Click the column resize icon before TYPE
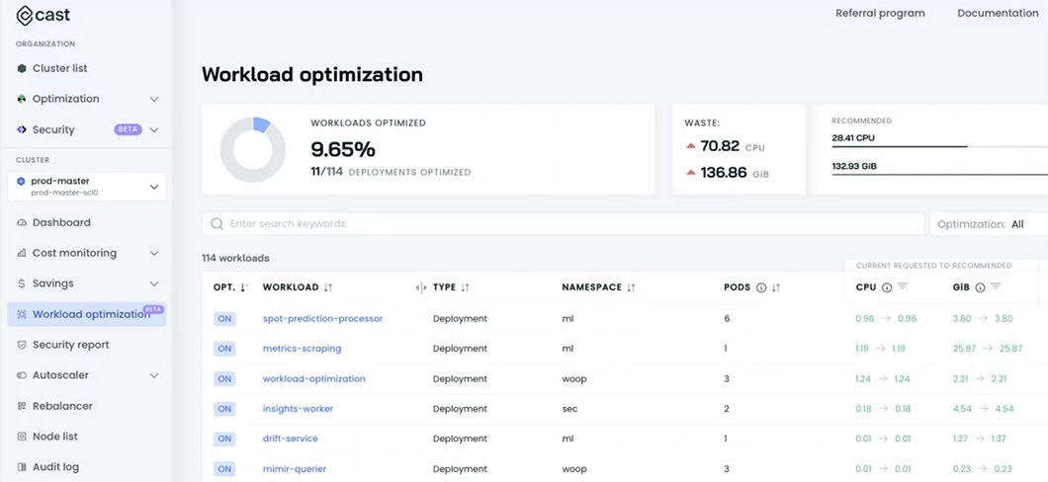 (421, 287)
